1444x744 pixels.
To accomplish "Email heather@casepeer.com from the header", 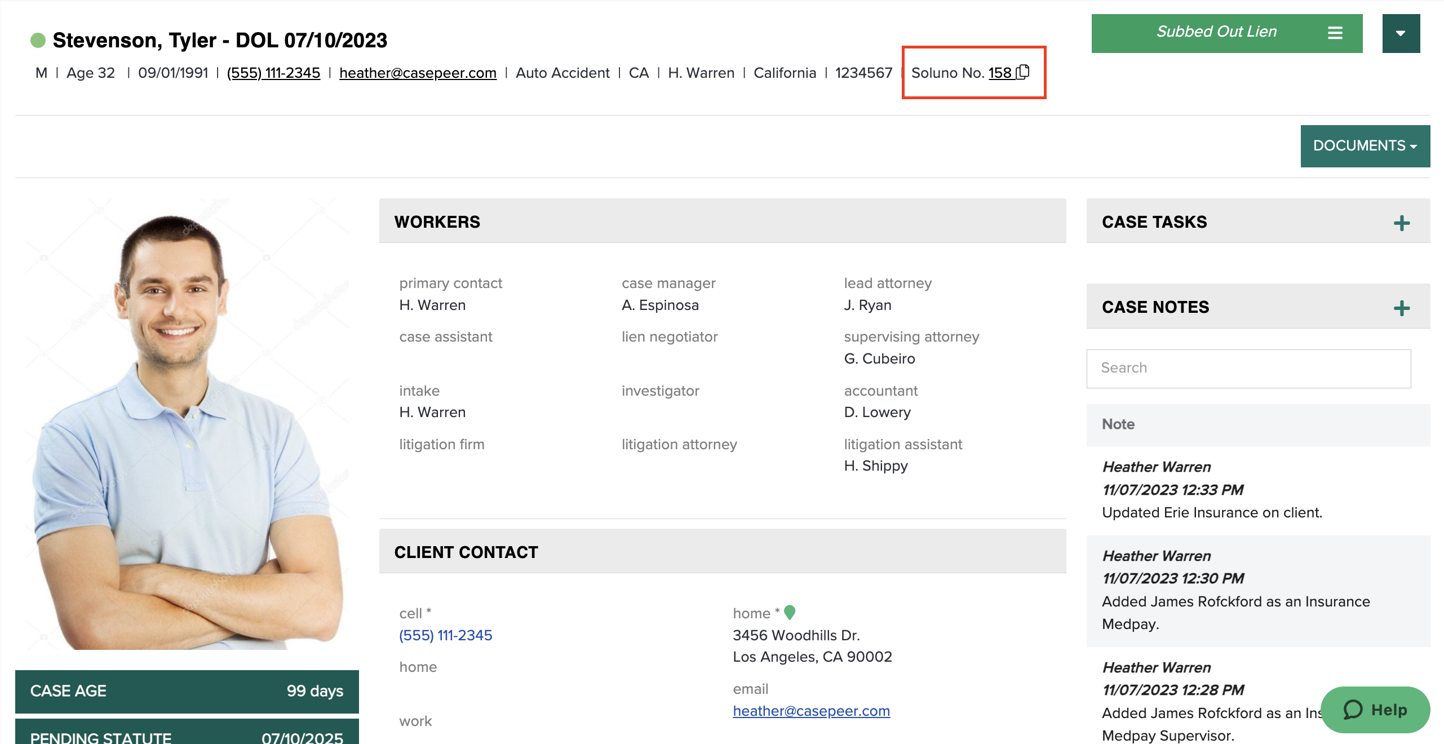I will (x=418, y=72).
